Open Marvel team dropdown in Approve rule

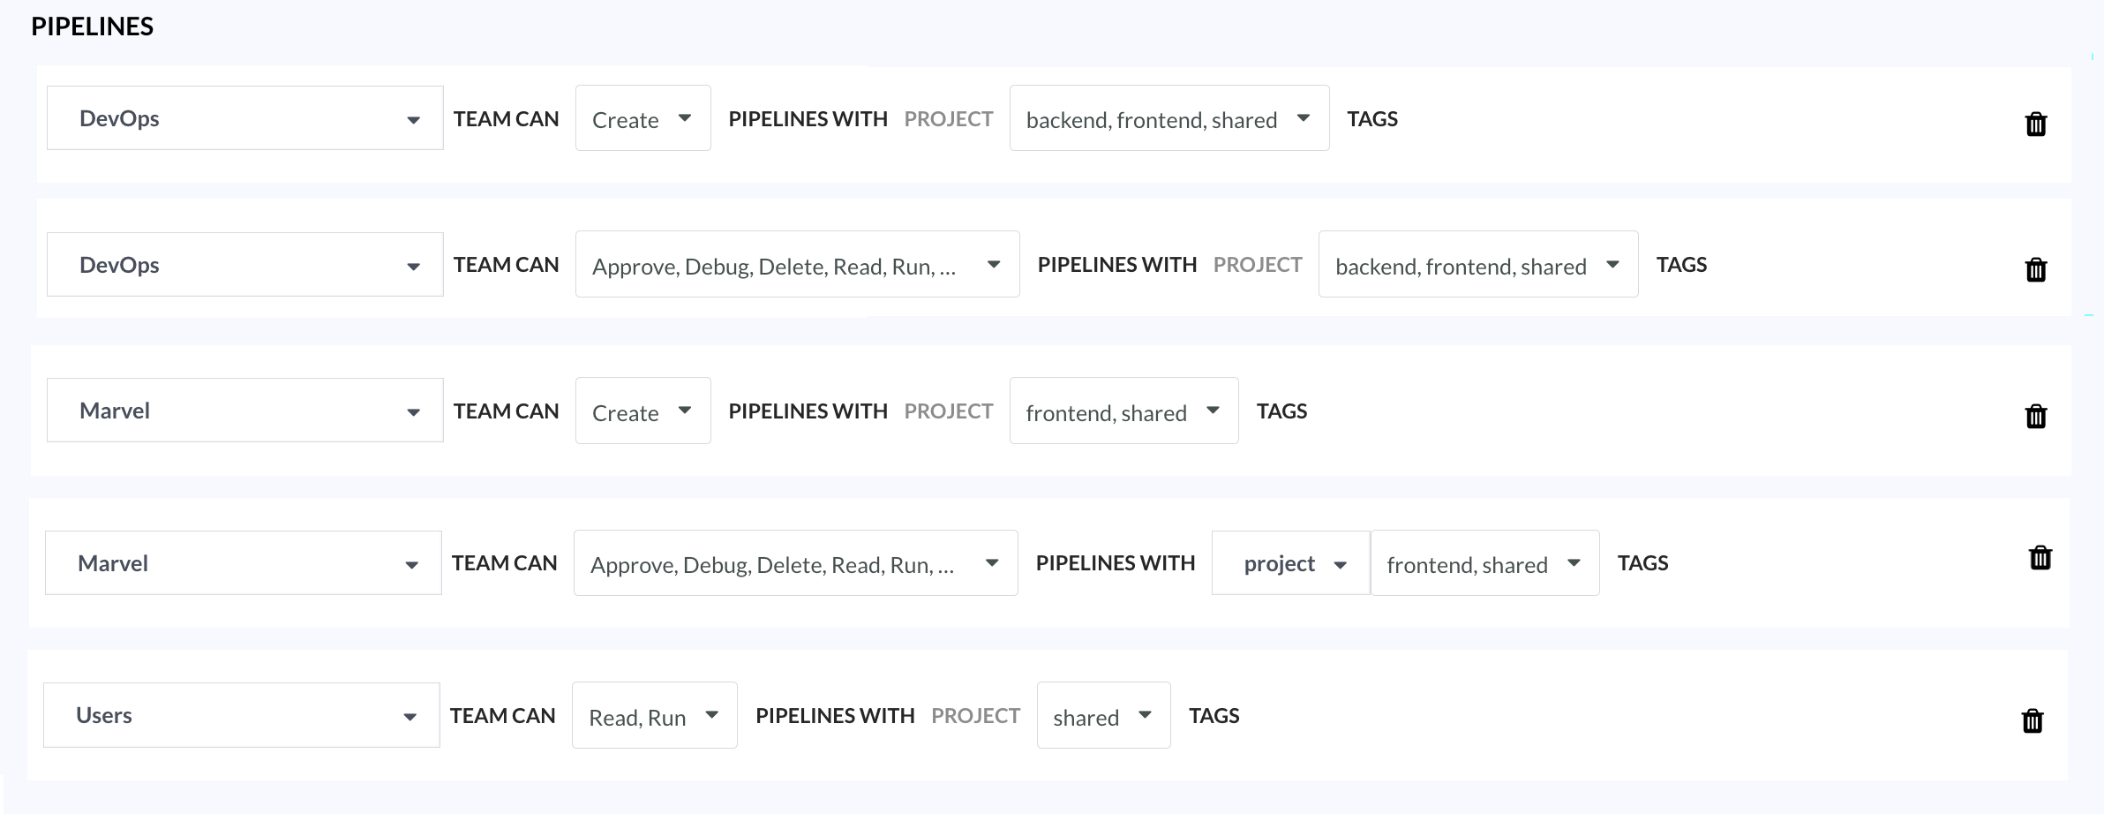(243, 563)
